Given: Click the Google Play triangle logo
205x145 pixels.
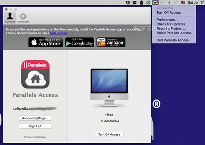Looking at the screenshot, I should pos(68,44).
